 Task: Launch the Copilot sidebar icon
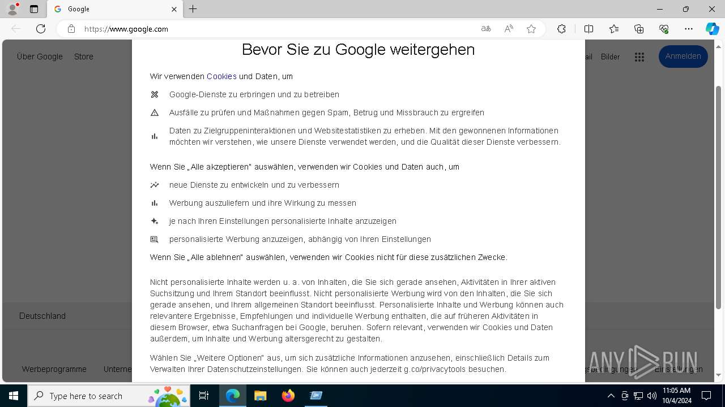pos(712,29)
